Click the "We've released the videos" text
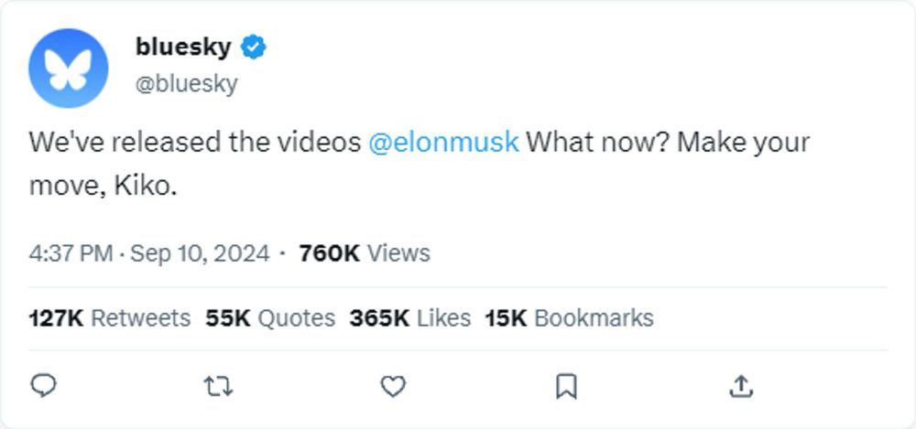 (194, 143)
